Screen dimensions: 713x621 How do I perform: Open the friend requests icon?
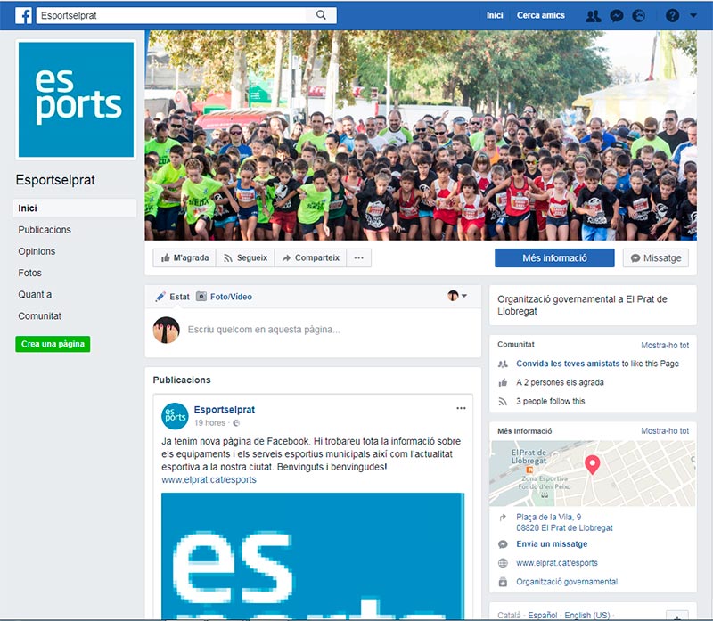pos(593,16)
